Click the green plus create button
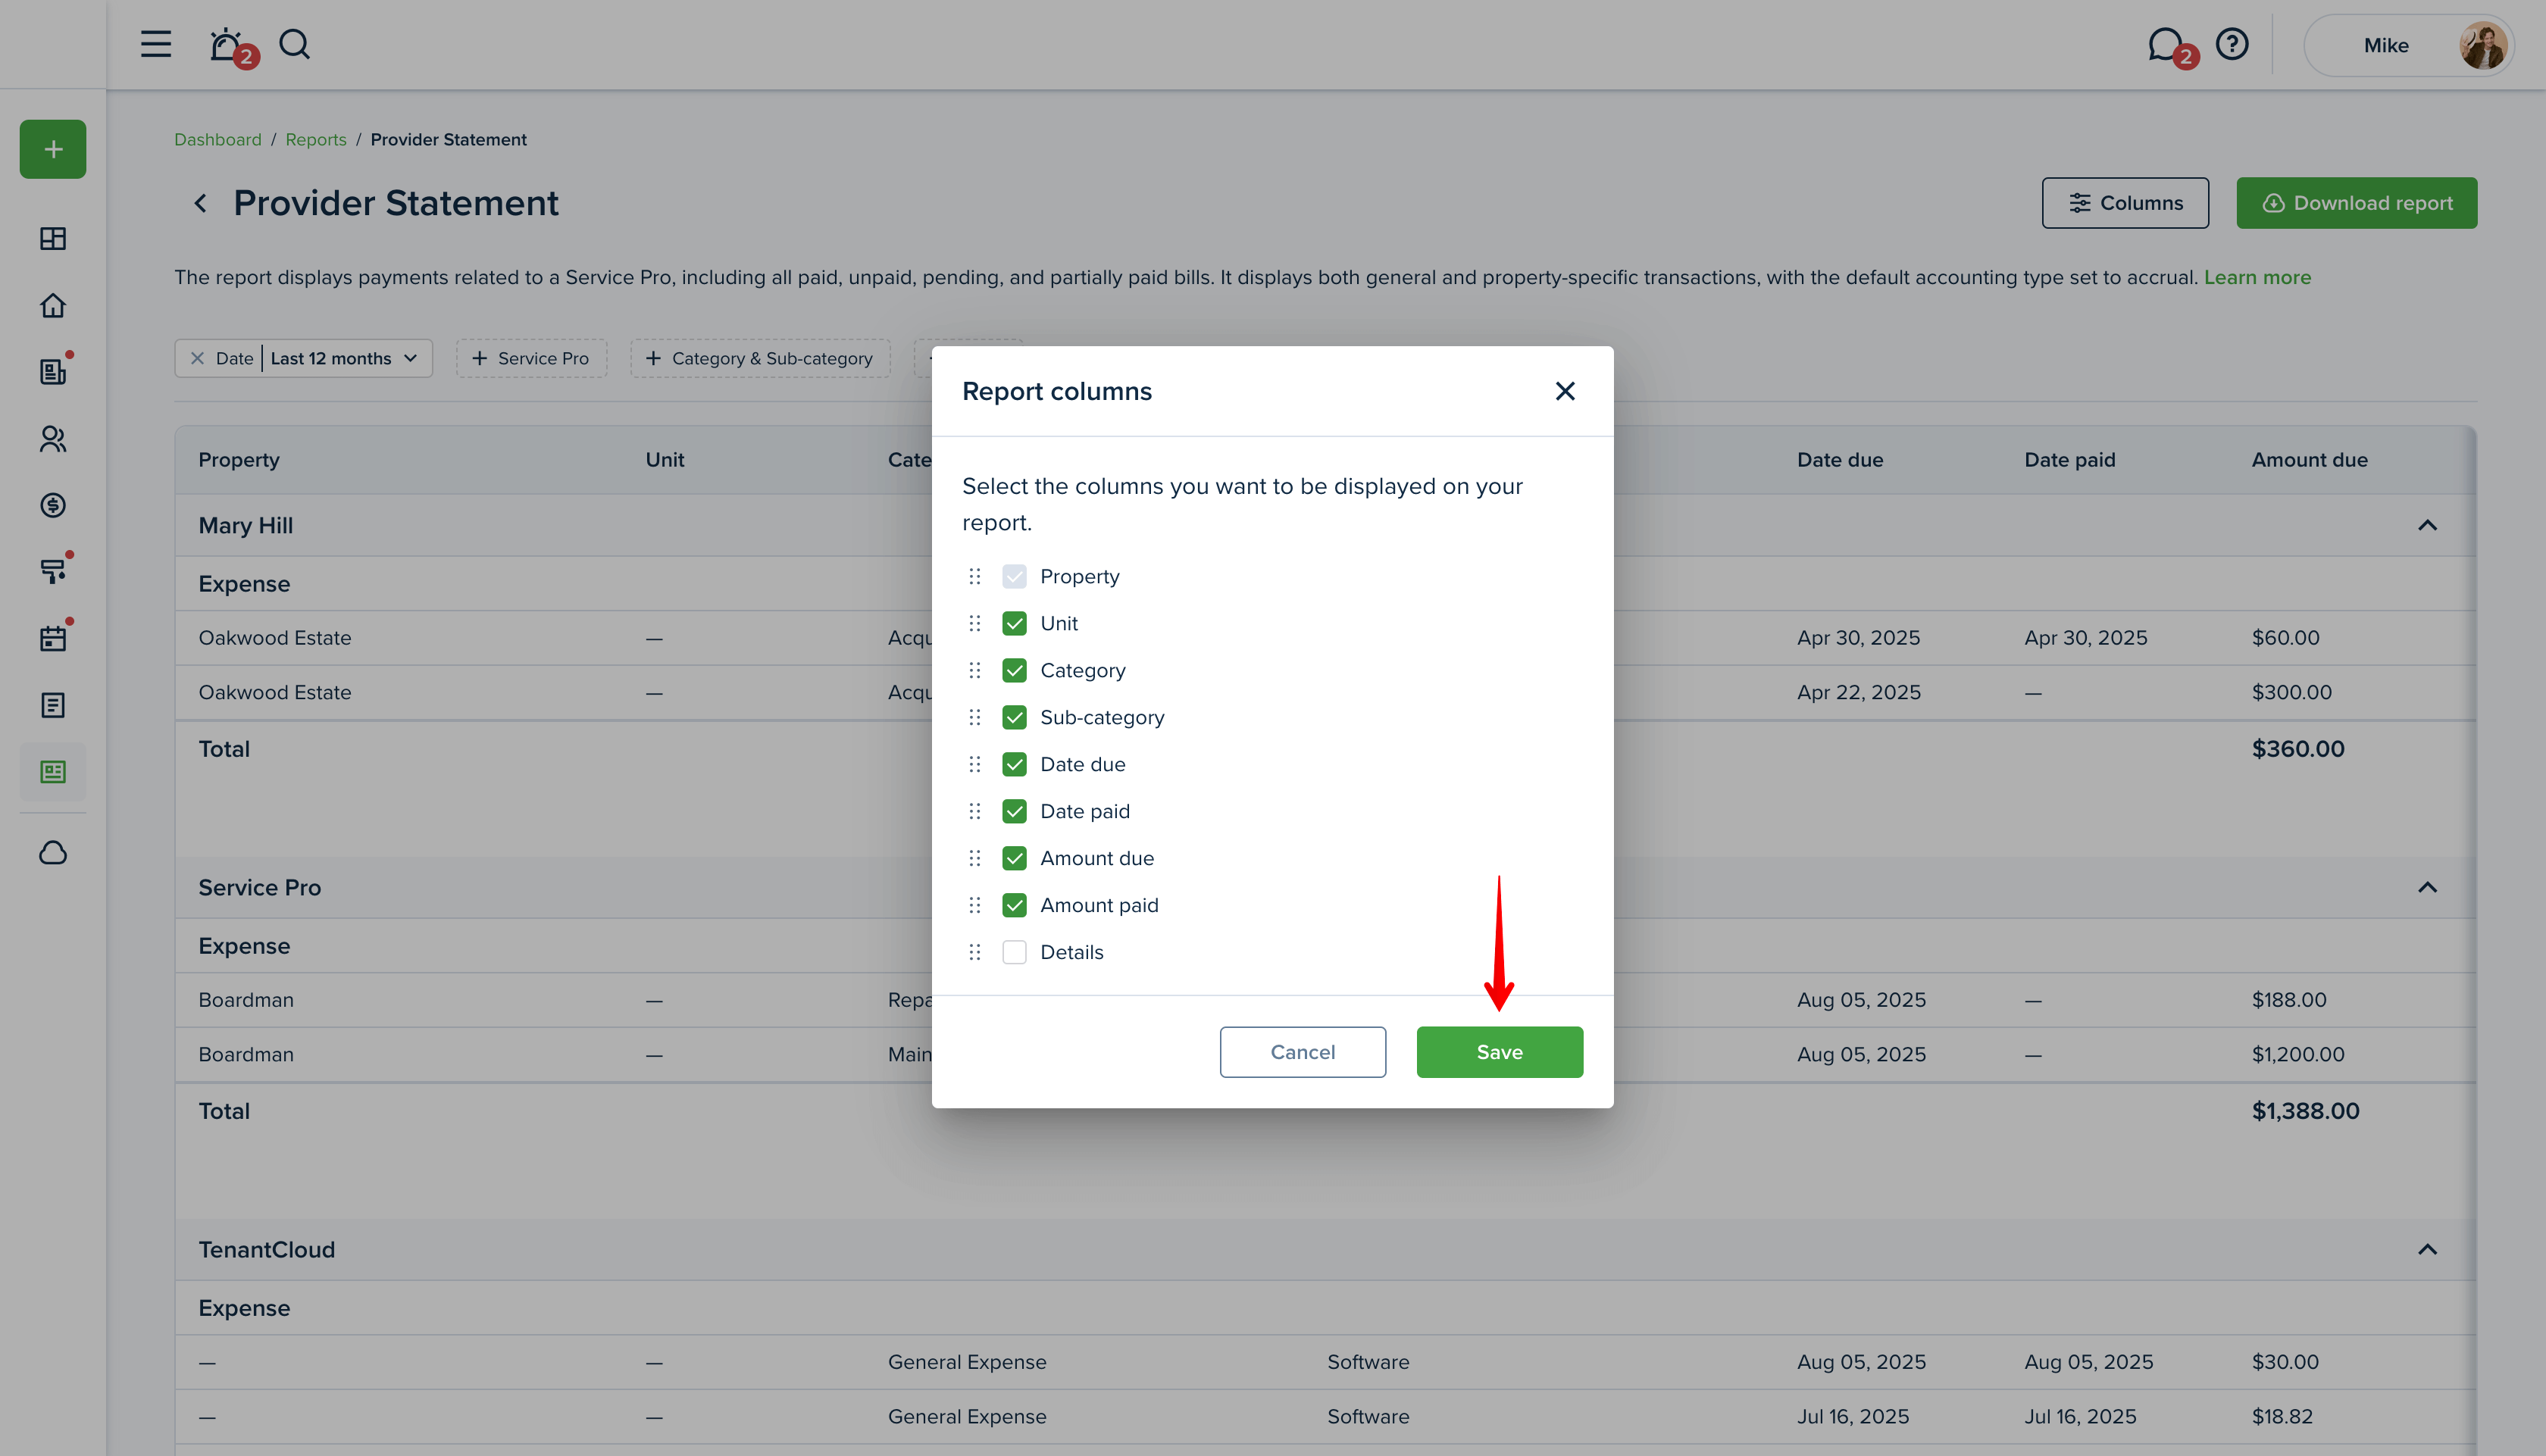 (x=53, y=149)
